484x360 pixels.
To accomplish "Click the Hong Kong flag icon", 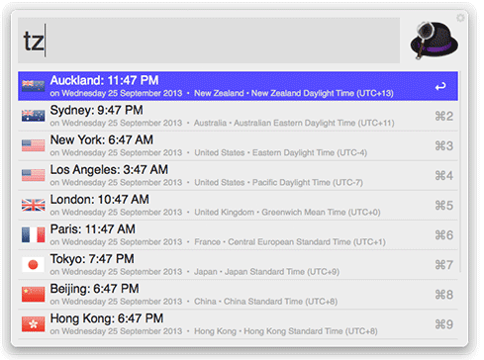I will click(34, 324).
